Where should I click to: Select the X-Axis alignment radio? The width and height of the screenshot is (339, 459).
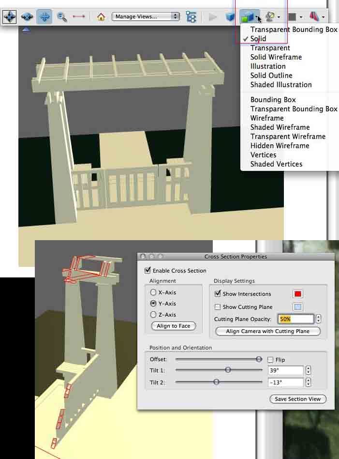tap(153, 292)
